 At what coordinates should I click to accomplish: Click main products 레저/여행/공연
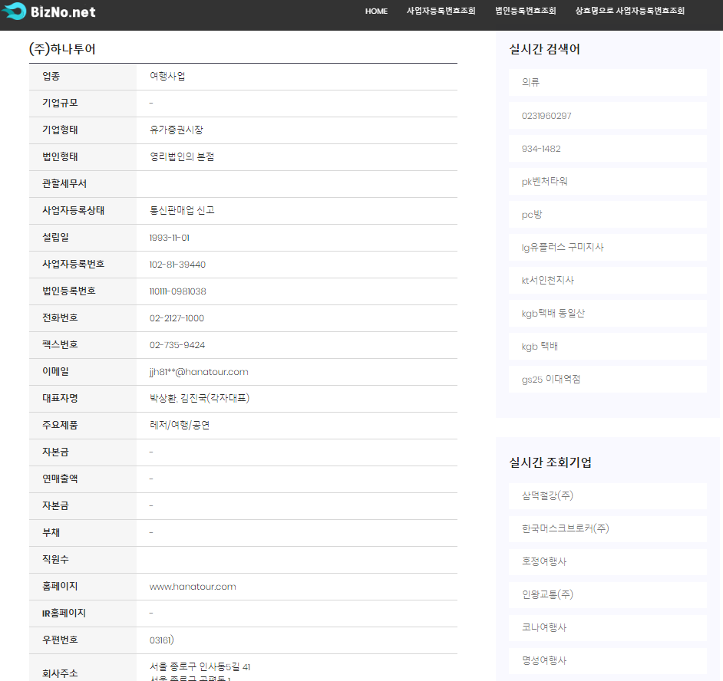tap(180, 425)
